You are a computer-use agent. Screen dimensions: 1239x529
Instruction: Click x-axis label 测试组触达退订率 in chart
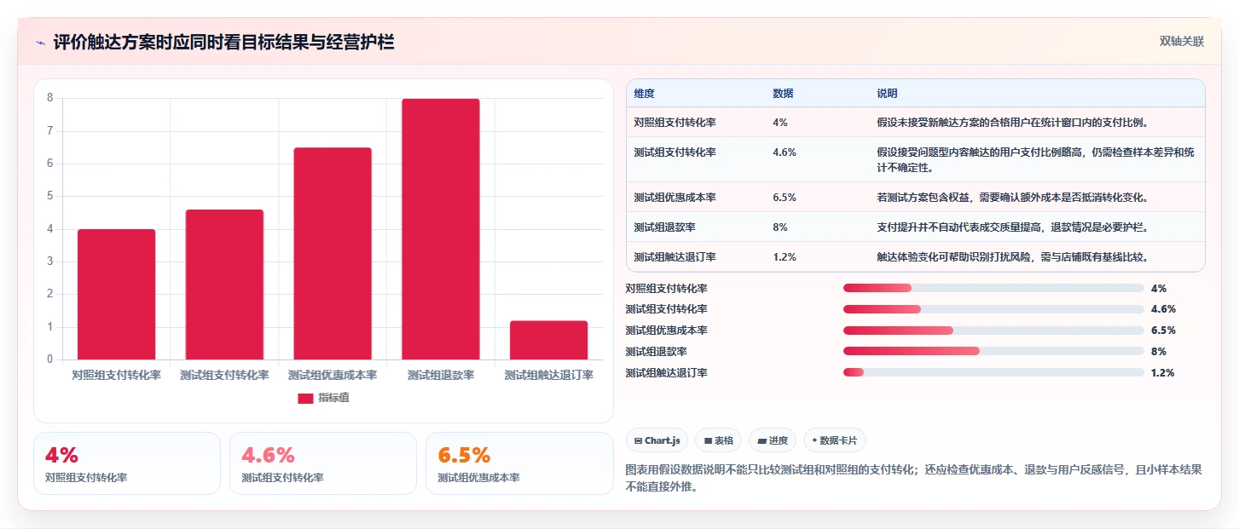[x=549, y=375]
